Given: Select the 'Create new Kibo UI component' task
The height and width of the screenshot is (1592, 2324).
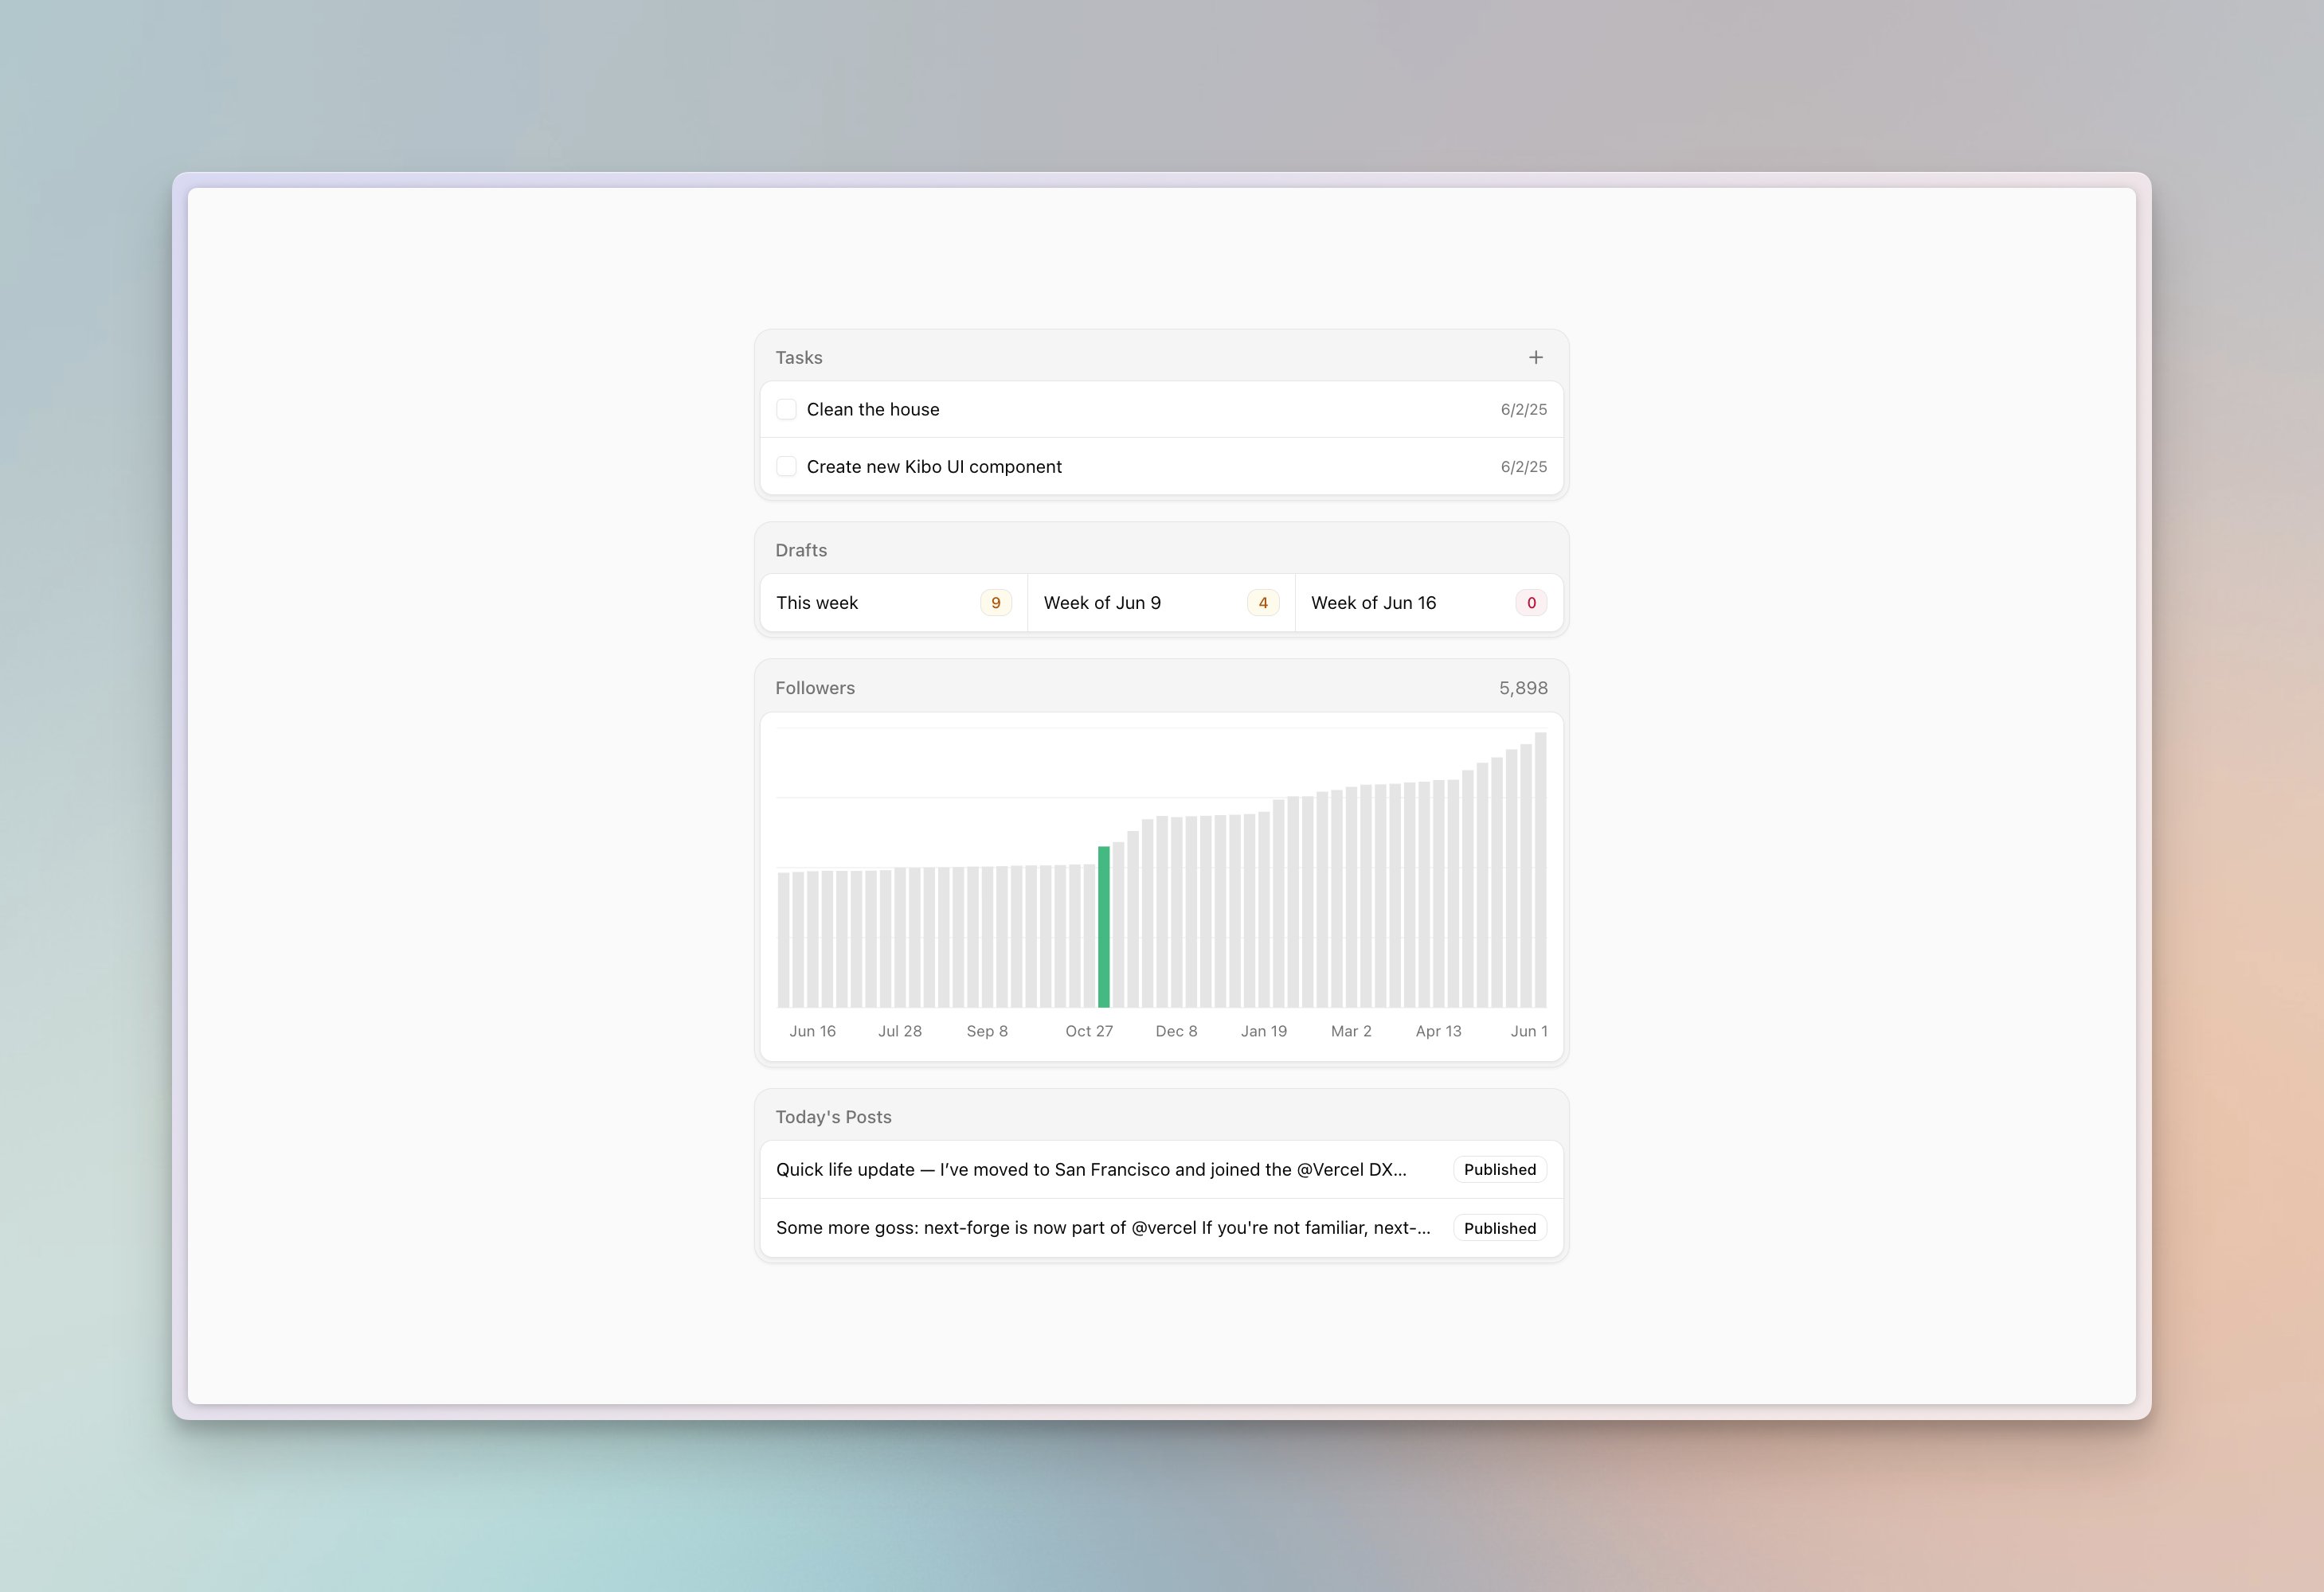Looking at the screenshot, I should point(933,466).
